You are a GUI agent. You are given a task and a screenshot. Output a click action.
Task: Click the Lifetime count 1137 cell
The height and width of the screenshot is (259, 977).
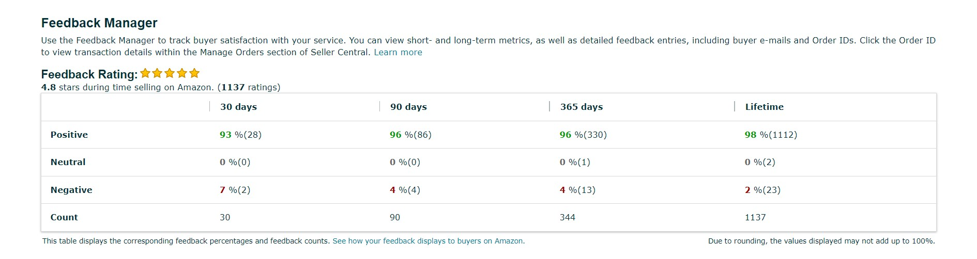point(755,217)
